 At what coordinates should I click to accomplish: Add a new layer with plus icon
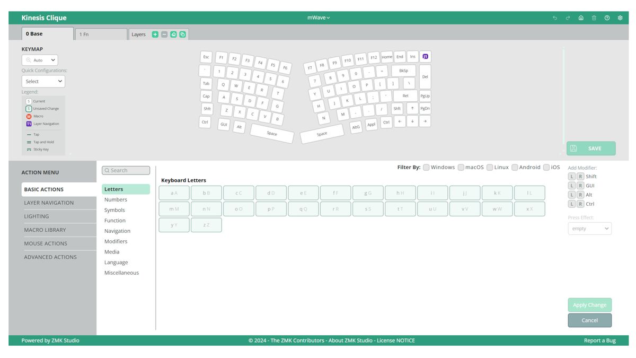coord(155,34)
